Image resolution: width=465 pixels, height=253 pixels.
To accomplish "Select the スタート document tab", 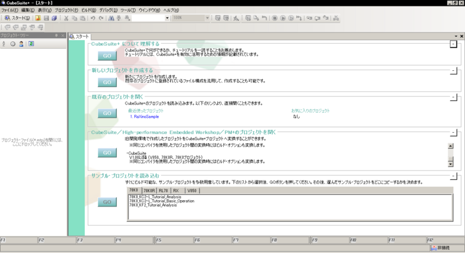I will (x=79, y=37).
